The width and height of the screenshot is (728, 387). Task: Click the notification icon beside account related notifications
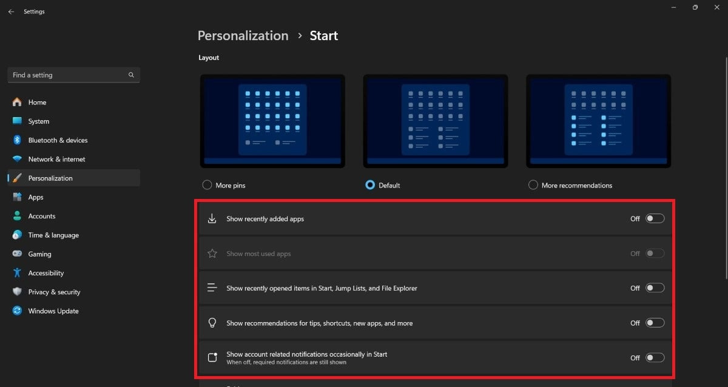coord(212,357)
